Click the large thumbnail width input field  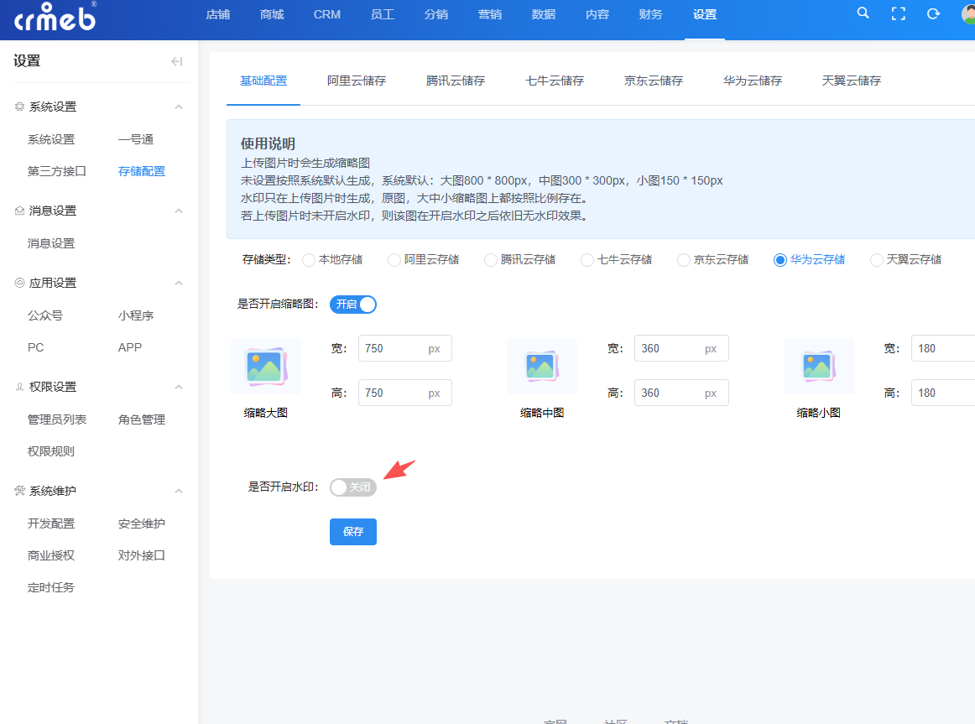(404, 349)
